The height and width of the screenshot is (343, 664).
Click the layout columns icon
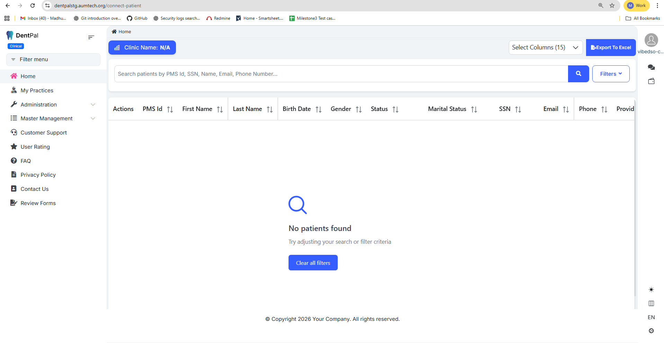(x=651, y=303)
